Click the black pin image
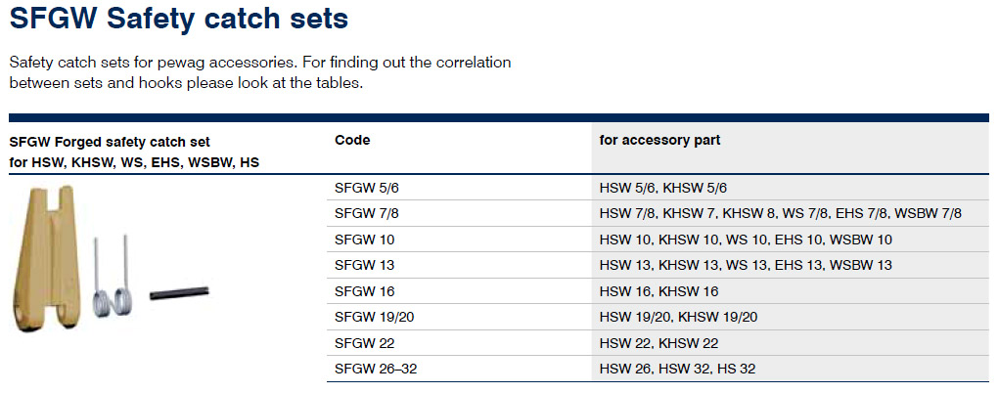Viewport: 998px width, 393px height. (181, 291)
